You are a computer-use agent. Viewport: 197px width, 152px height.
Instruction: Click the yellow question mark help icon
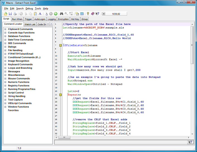pos(88,14)
